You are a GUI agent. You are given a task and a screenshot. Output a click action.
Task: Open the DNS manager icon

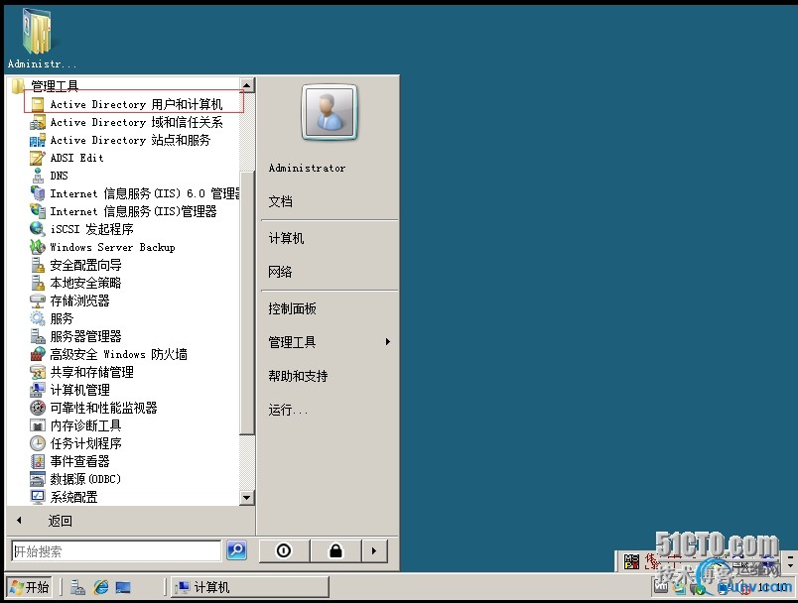(38, 176)
